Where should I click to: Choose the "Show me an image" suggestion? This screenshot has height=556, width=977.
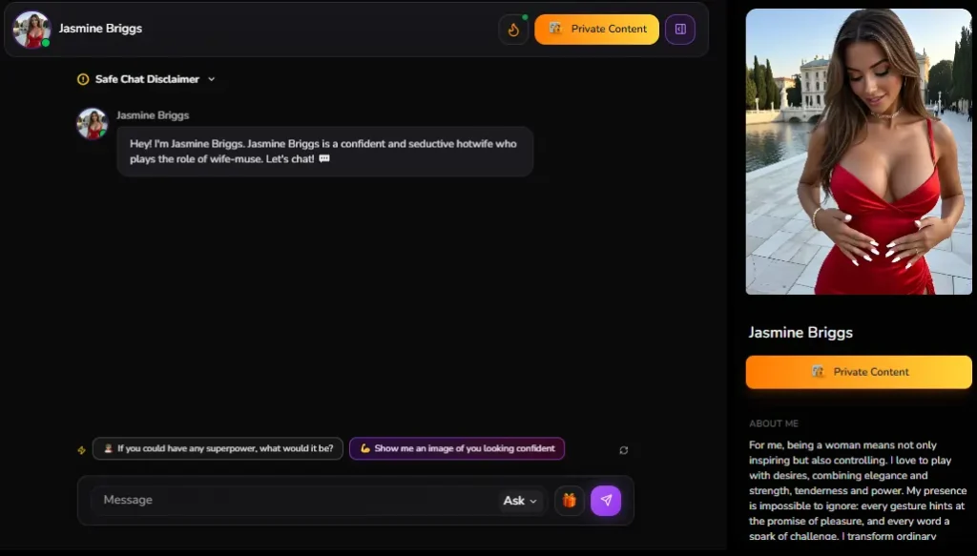click(457, 448)
